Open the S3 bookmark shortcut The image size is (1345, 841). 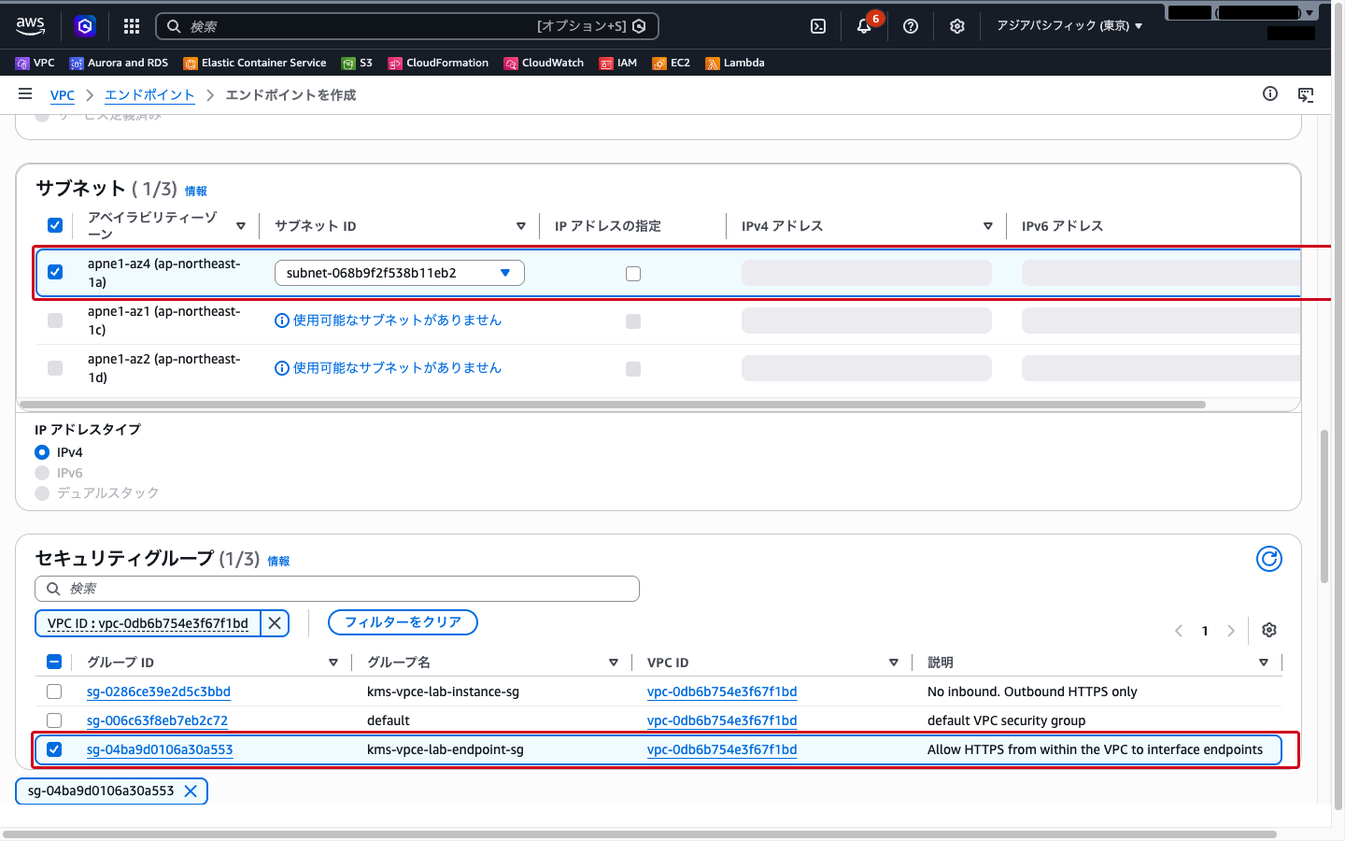[357, 63]
